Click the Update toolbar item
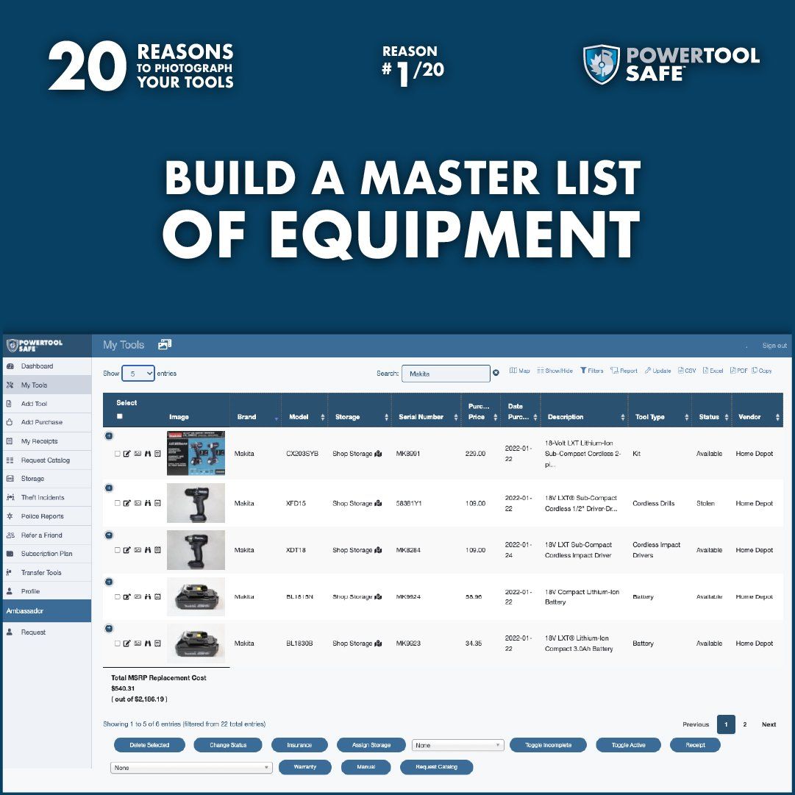The height and width of the screenshot is (795, 795). (x=657, y=371)
